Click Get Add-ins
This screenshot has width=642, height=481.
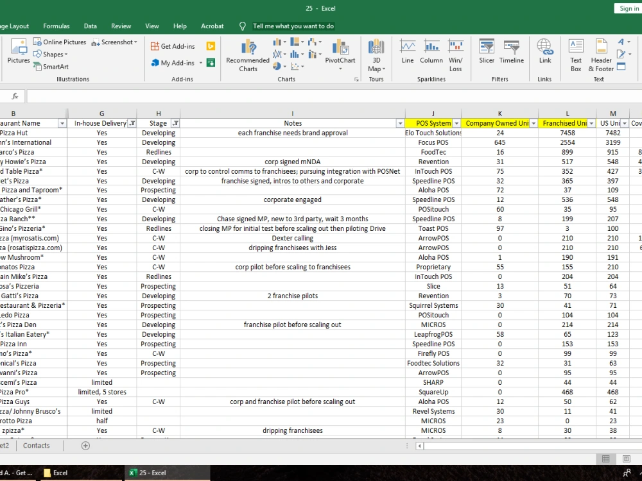pos(173,46)
